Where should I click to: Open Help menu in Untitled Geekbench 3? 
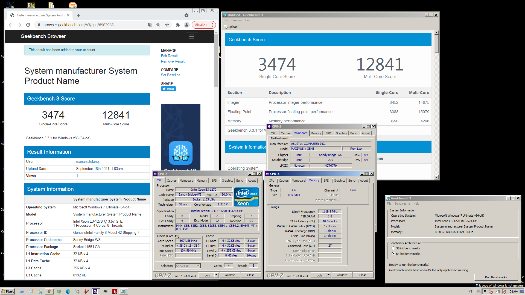[x=248, y=20]
